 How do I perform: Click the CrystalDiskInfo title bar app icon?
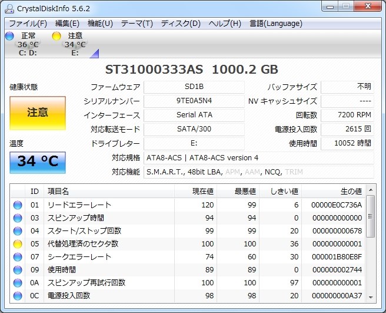(9, 9)
